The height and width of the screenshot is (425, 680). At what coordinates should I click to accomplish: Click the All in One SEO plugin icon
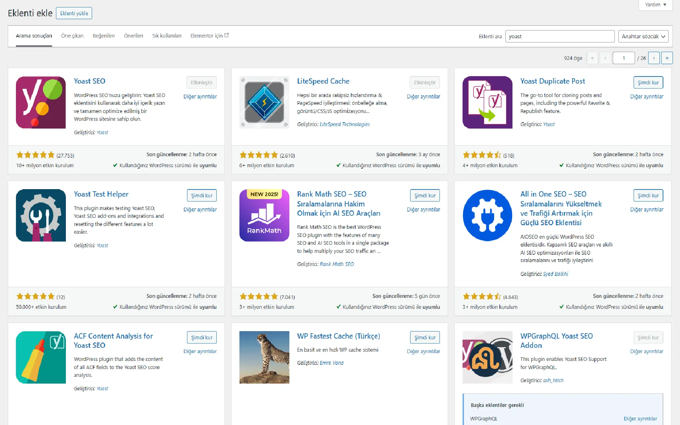point(487,215)
